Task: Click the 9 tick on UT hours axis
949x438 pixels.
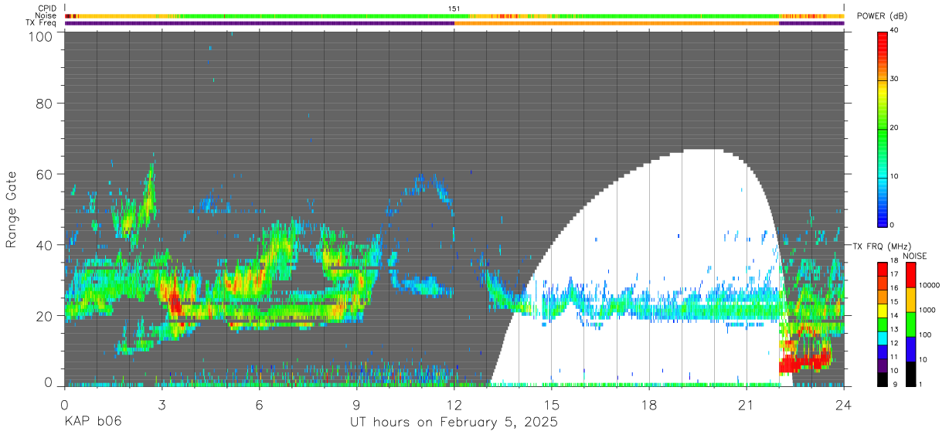Action: pos(356,404)
